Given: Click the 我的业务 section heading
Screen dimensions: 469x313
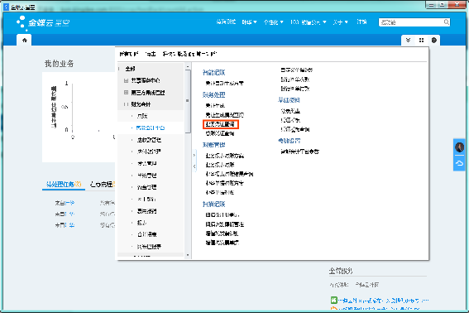Looking at the screenshot, I should point(60,64).
